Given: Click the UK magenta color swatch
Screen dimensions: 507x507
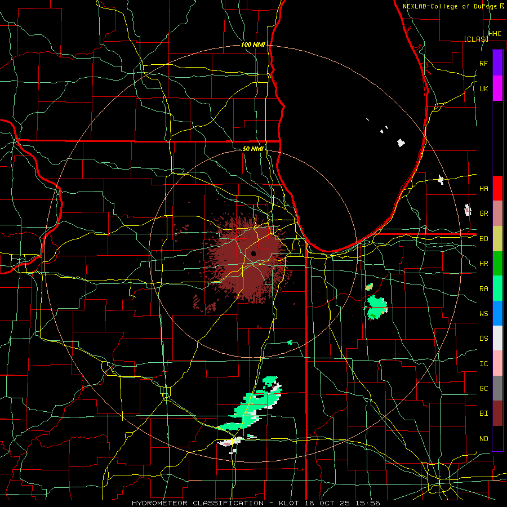Looking at the screenshot, I should tap(497, 88).
